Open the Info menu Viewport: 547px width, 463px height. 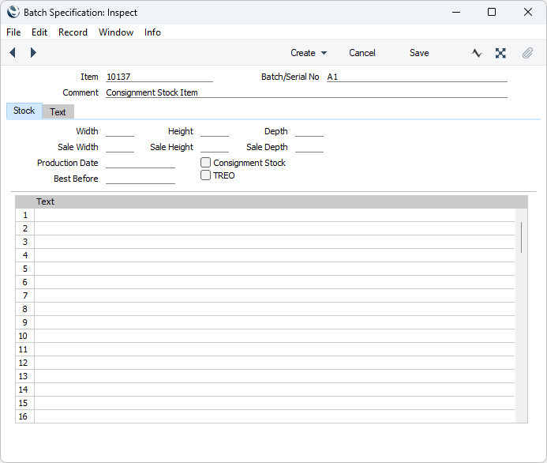pos(152,32)
